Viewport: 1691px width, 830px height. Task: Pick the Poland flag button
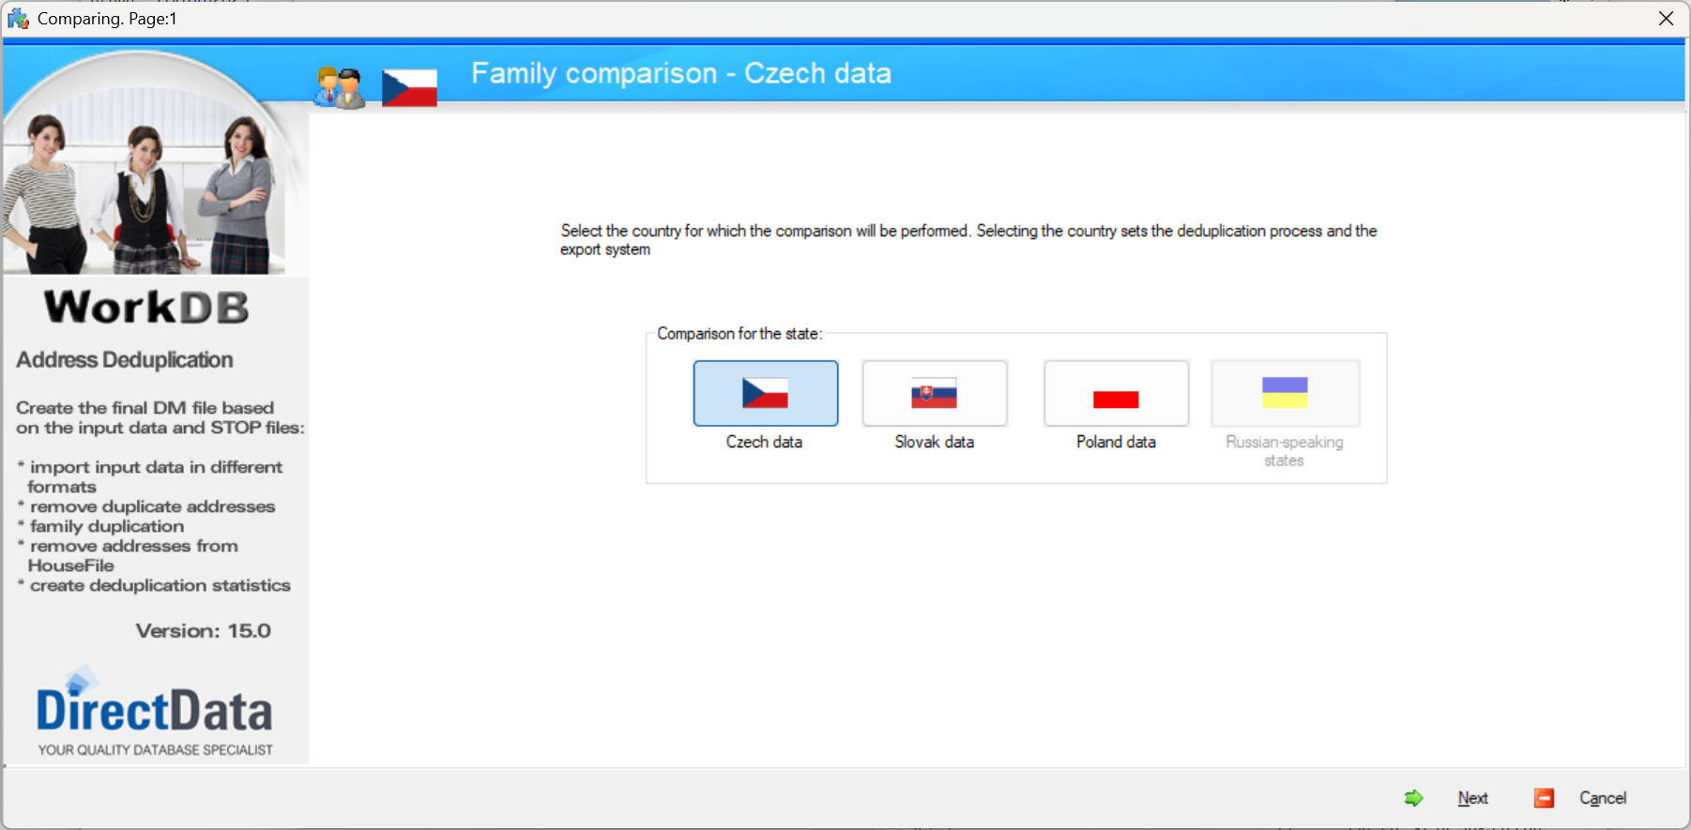[x=1116, y=393]
